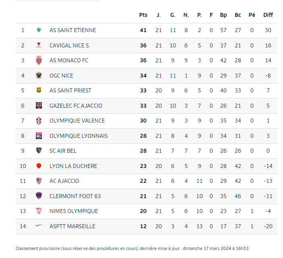This screenshot has width=283, height=258.
Task: Open the CAVIGAL NICE S. team link
Action: tap(70, 45)
